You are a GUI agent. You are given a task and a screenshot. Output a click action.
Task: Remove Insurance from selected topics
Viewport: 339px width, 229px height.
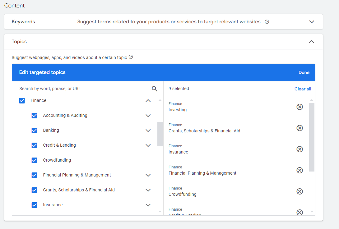(300, 149)
